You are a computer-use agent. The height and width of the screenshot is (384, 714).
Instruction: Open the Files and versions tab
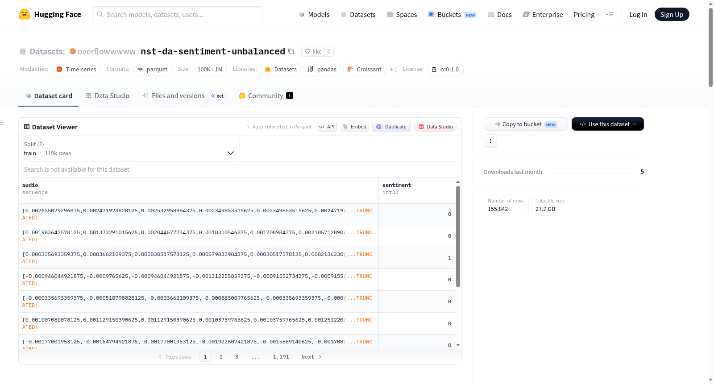pos(183,95)
